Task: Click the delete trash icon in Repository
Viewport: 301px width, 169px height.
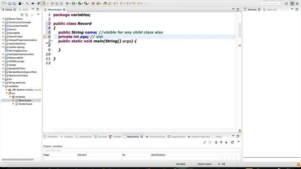Action: 216,142
